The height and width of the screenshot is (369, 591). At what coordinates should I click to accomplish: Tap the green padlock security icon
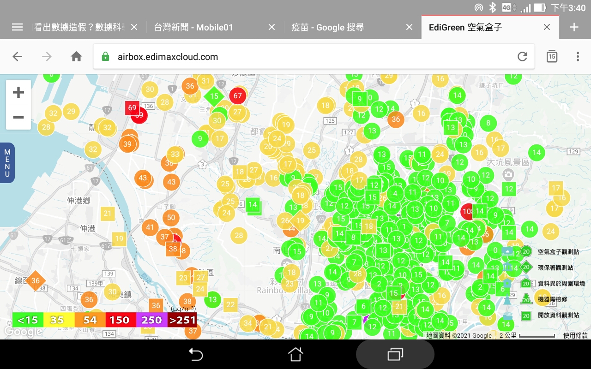pyautogui.click(x=105, y=57)
